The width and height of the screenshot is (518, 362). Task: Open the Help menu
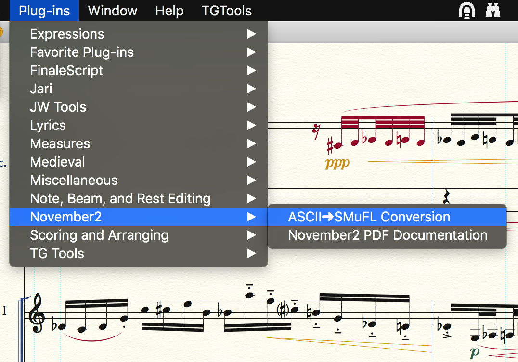[169, 11]
